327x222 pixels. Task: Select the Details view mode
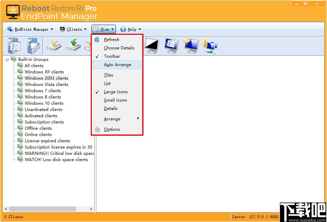117,109
